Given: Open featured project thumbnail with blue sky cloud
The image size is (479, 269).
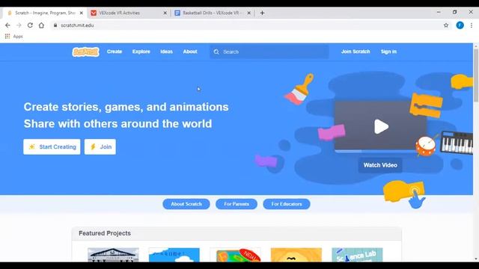Looking at the screenshot, I should point(174,255).
